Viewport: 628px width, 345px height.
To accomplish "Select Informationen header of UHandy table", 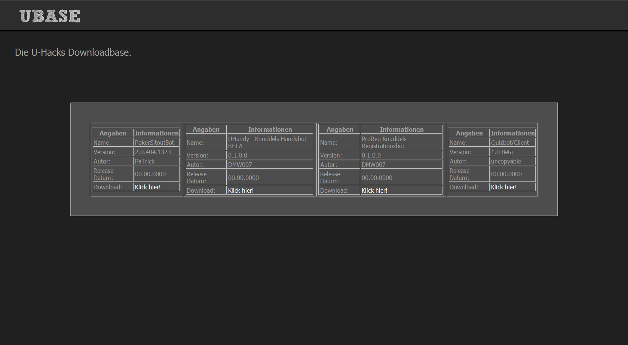I will pos(270,129).
